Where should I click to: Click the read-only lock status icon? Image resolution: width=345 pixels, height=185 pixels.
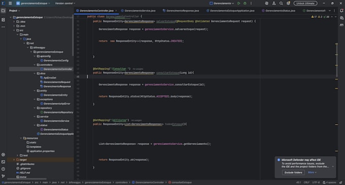(x=340, y=182)
